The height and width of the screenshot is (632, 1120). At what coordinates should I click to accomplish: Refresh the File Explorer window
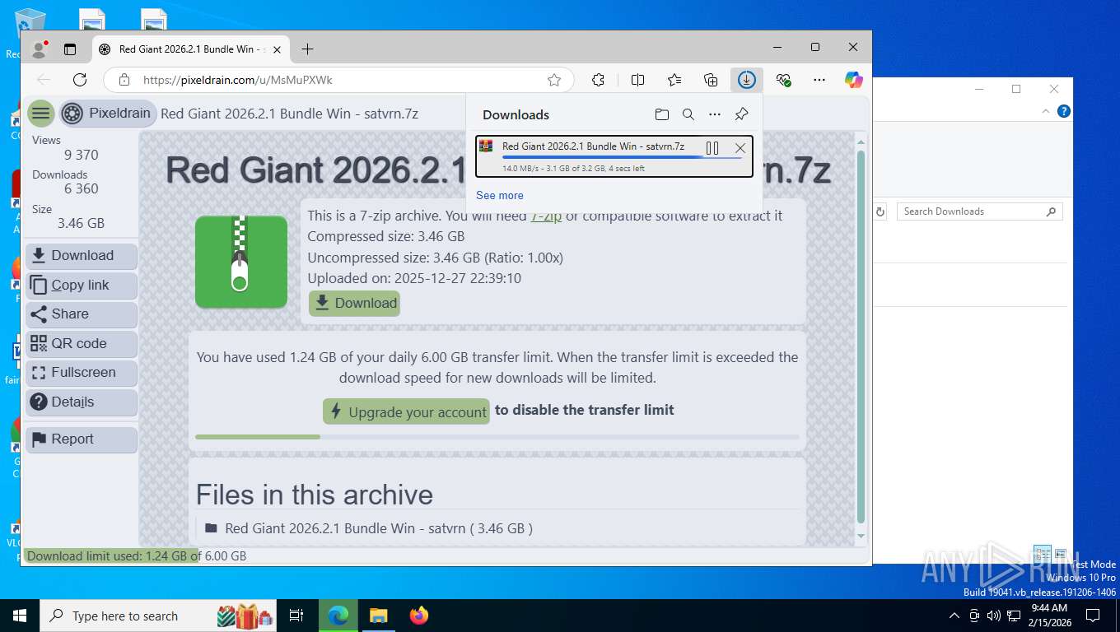click(x=880, y=211)
